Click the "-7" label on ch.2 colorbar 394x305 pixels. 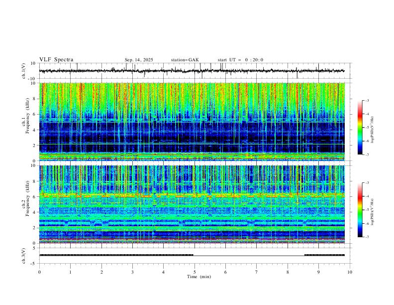367,237
